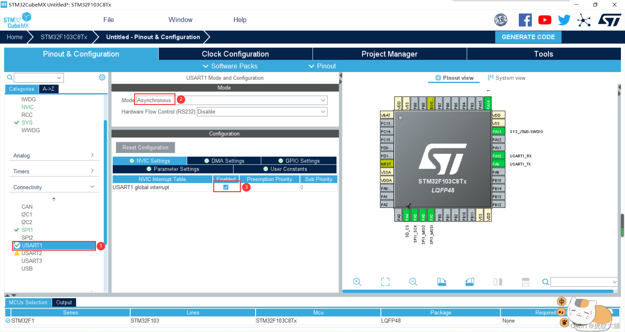The height and width of the screenshot is (332, 625).
Task: Open the GPIO Settings tab
Action: tap(299, 161)
